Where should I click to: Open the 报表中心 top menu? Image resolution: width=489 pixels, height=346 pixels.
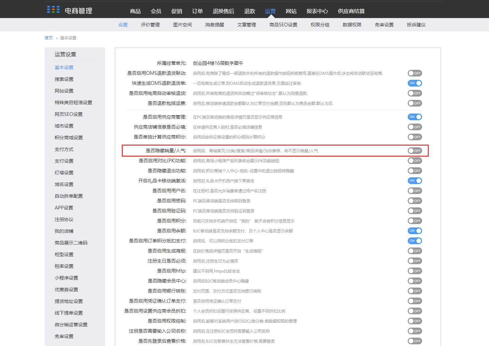coord(317,11)
